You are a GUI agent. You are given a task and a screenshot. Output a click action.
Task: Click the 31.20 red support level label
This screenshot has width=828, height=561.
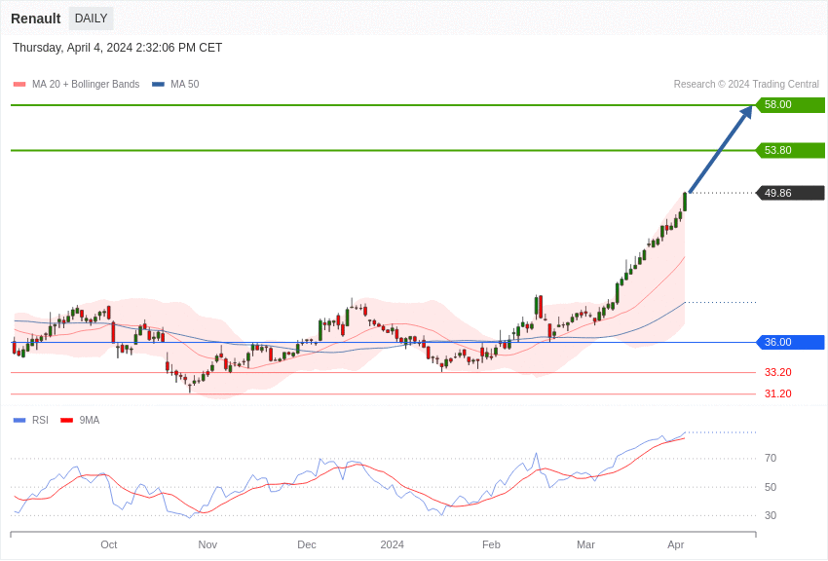(777, 393)
